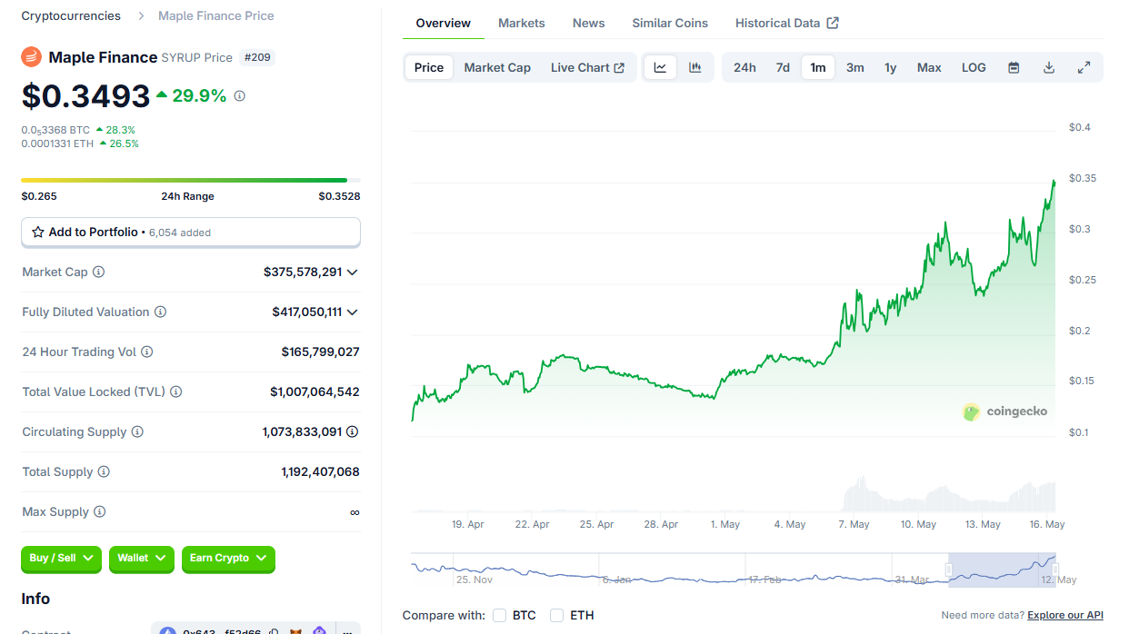This screenshot has width=1139, height=634.
Task: Expand the chart to fullscreen
Action: [x=1084, y=67]
